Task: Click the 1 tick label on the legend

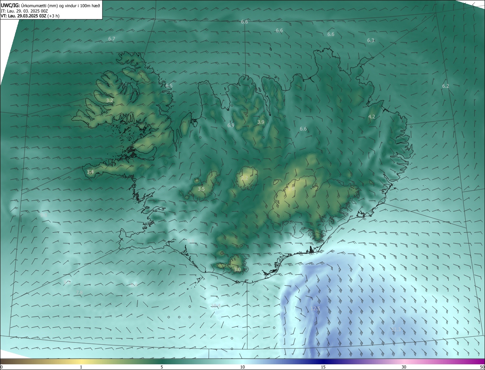Action: click(81, 367)
